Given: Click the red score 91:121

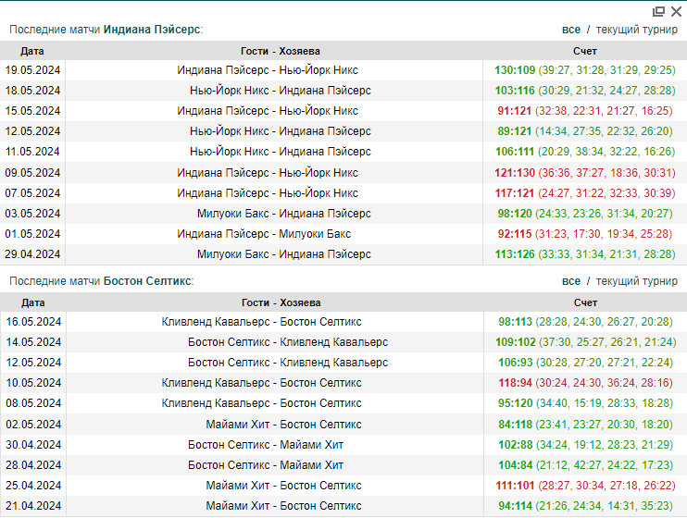Looking at the screenshot, I should coord(515,111).
